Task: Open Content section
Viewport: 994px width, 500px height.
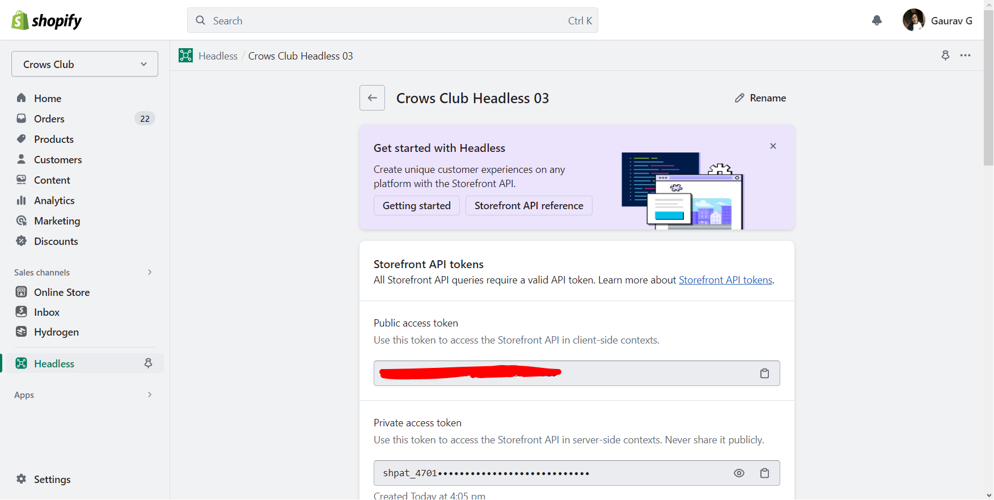Action: (52, 180)
